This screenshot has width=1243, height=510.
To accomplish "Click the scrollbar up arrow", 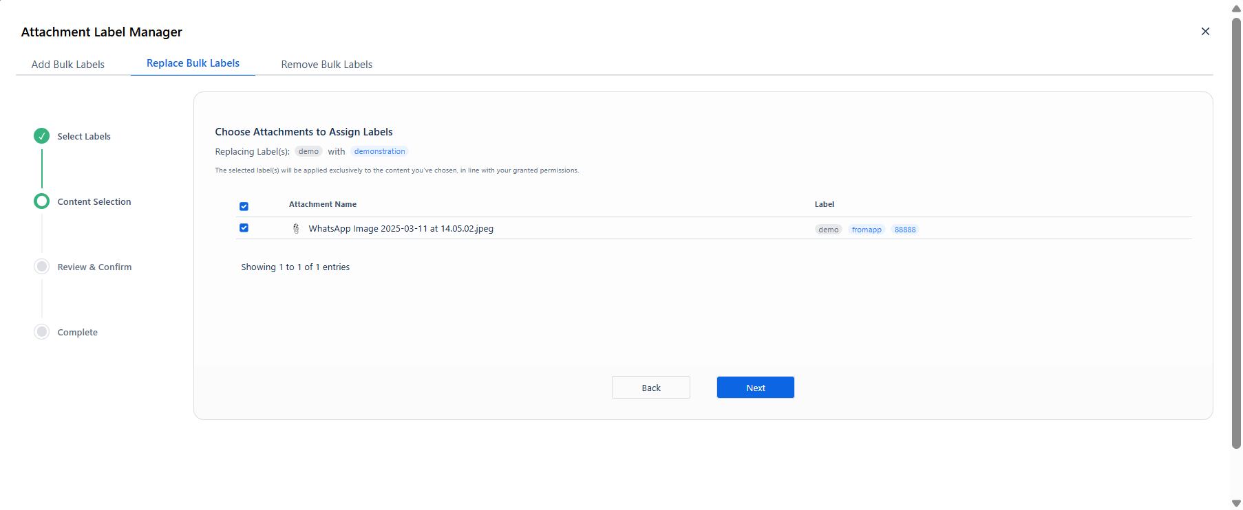I will point(1236,9).
